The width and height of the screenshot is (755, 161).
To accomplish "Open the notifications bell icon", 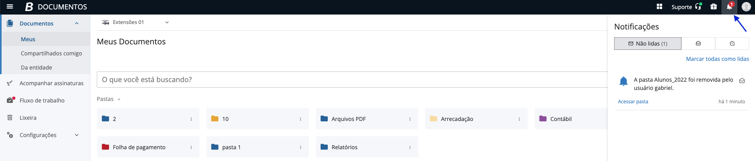I will [x=729, y=7].
